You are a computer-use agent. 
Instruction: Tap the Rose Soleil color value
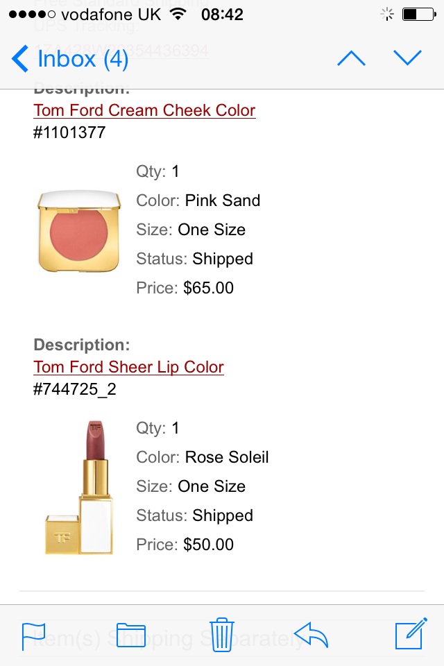pos(227,457)
